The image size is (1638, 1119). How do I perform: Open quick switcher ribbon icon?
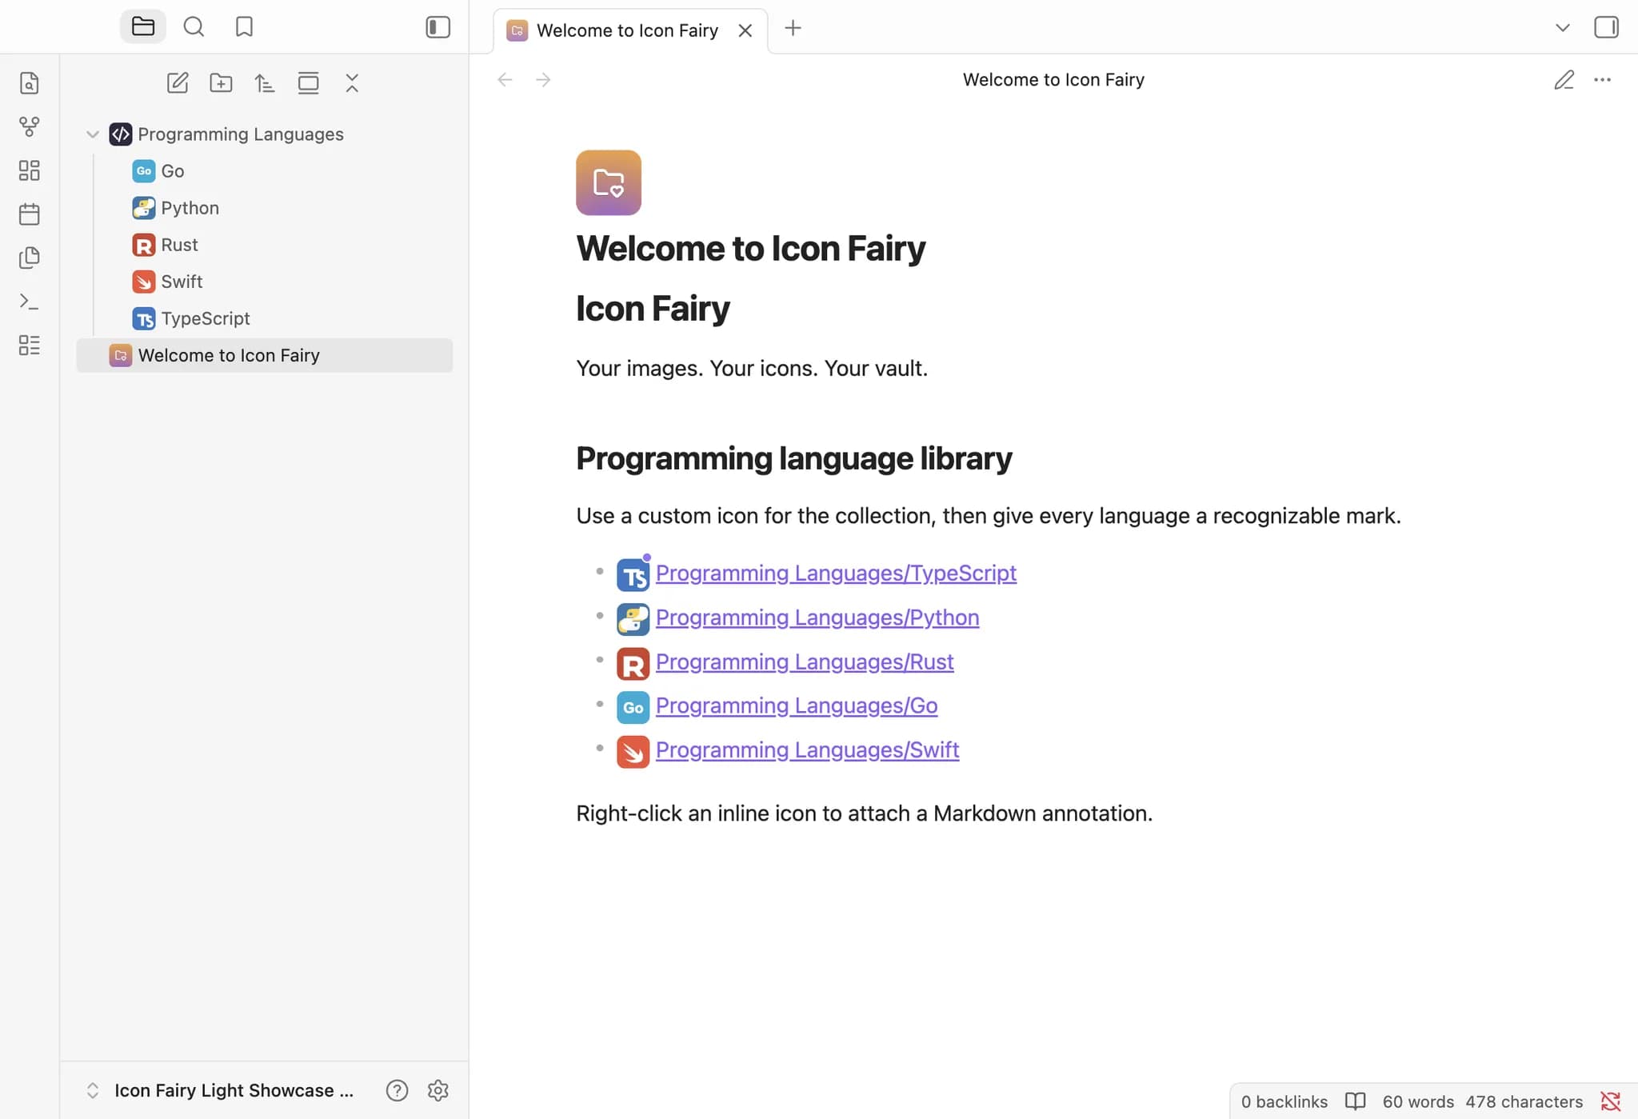click(30, 83)
